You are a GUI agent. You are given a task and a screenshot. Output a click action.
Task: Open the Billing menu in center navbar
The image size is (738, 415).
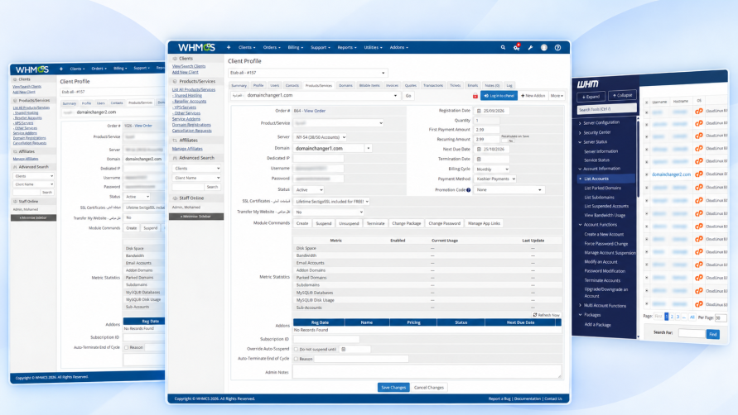[296, 47]
